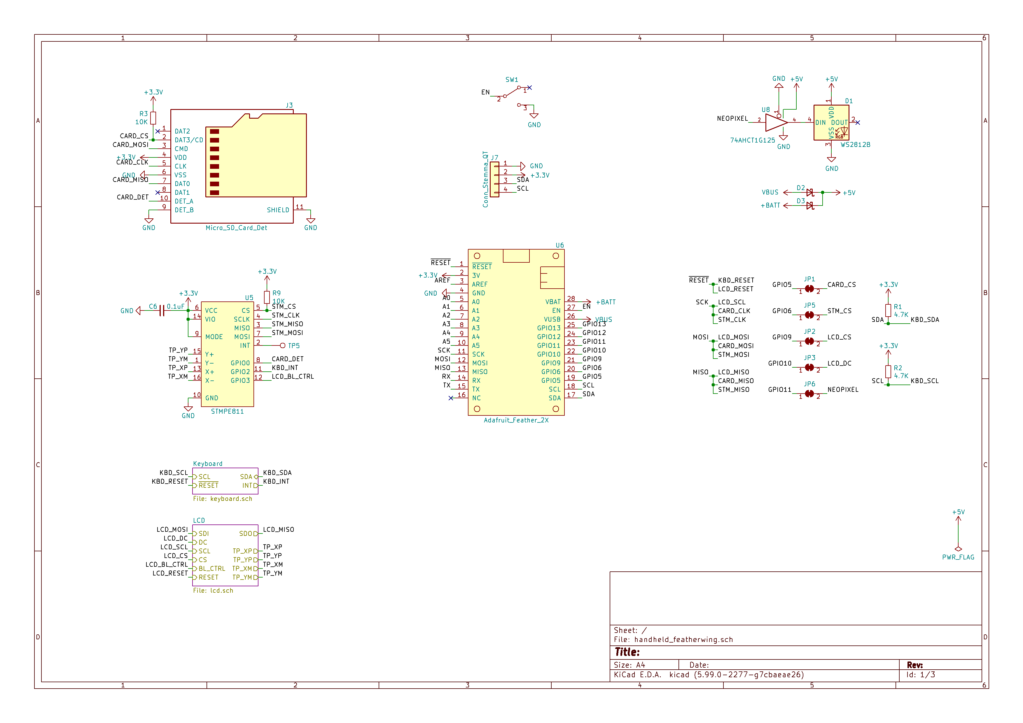Select the JP3 solder jumper symbol
The image size is (1023, 723).
(x=809, y=367)
